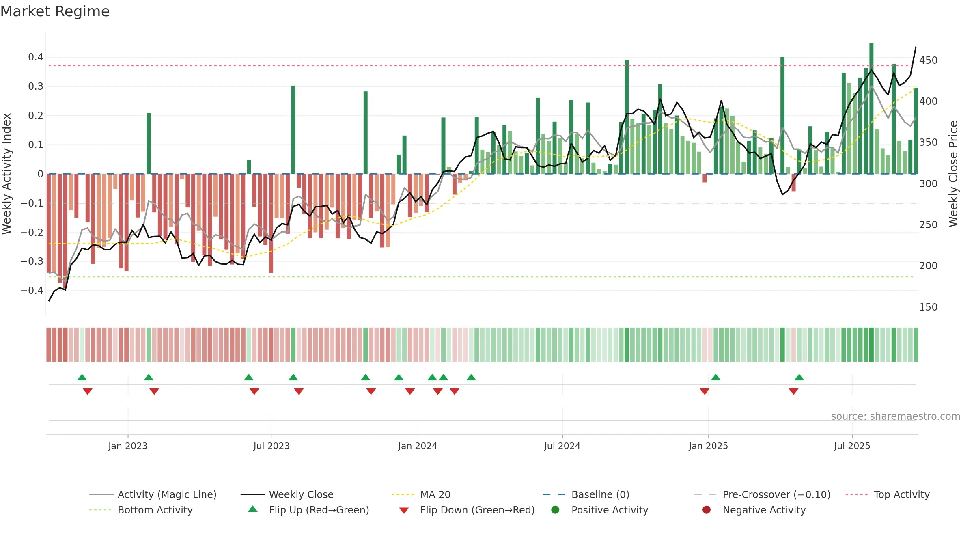Click the tall green bar near Jul 2023 at 0.3
The width and height of the screenshot is (974, 548).
tap(293, 129)
